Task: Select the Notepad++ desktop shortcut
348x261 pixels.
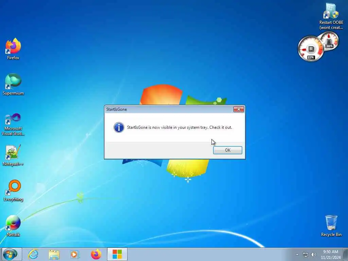Action: pyautogui.click(x=13, y=155)
